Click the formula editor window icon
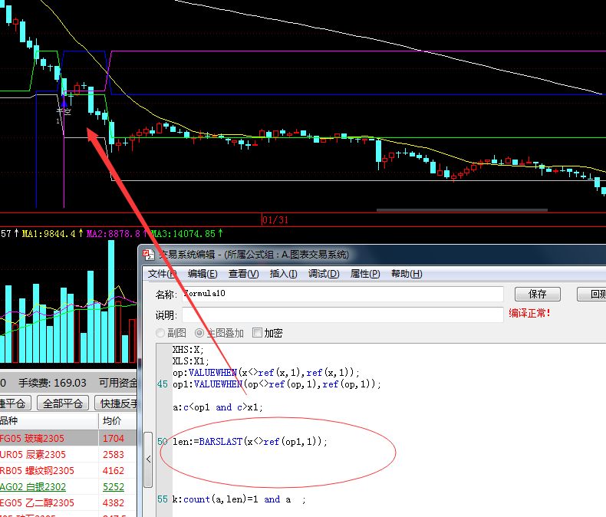The image size is (606, 517). pos(148,255)
